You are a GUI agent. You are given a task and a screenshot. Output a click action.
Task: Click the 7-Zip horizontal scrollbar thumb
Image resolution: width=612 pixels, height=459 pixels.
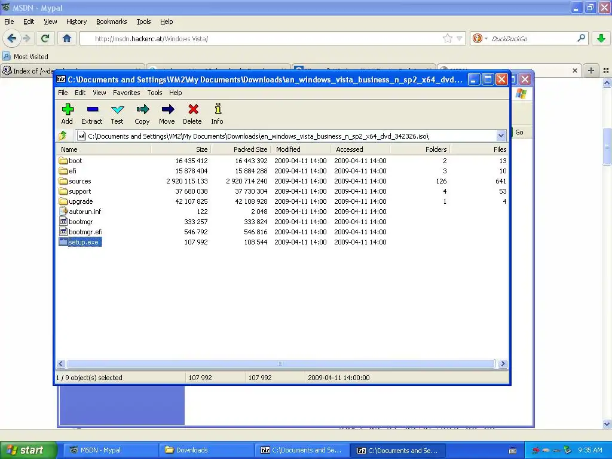click(280, 364)
